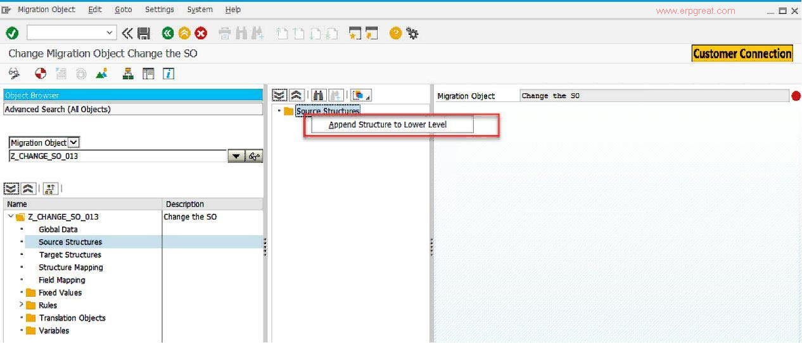Viewport: 802px width, 343px height.
Task: Click the display glasses button beside Z_CHANGE_SO_013
Action: (254, 156)
